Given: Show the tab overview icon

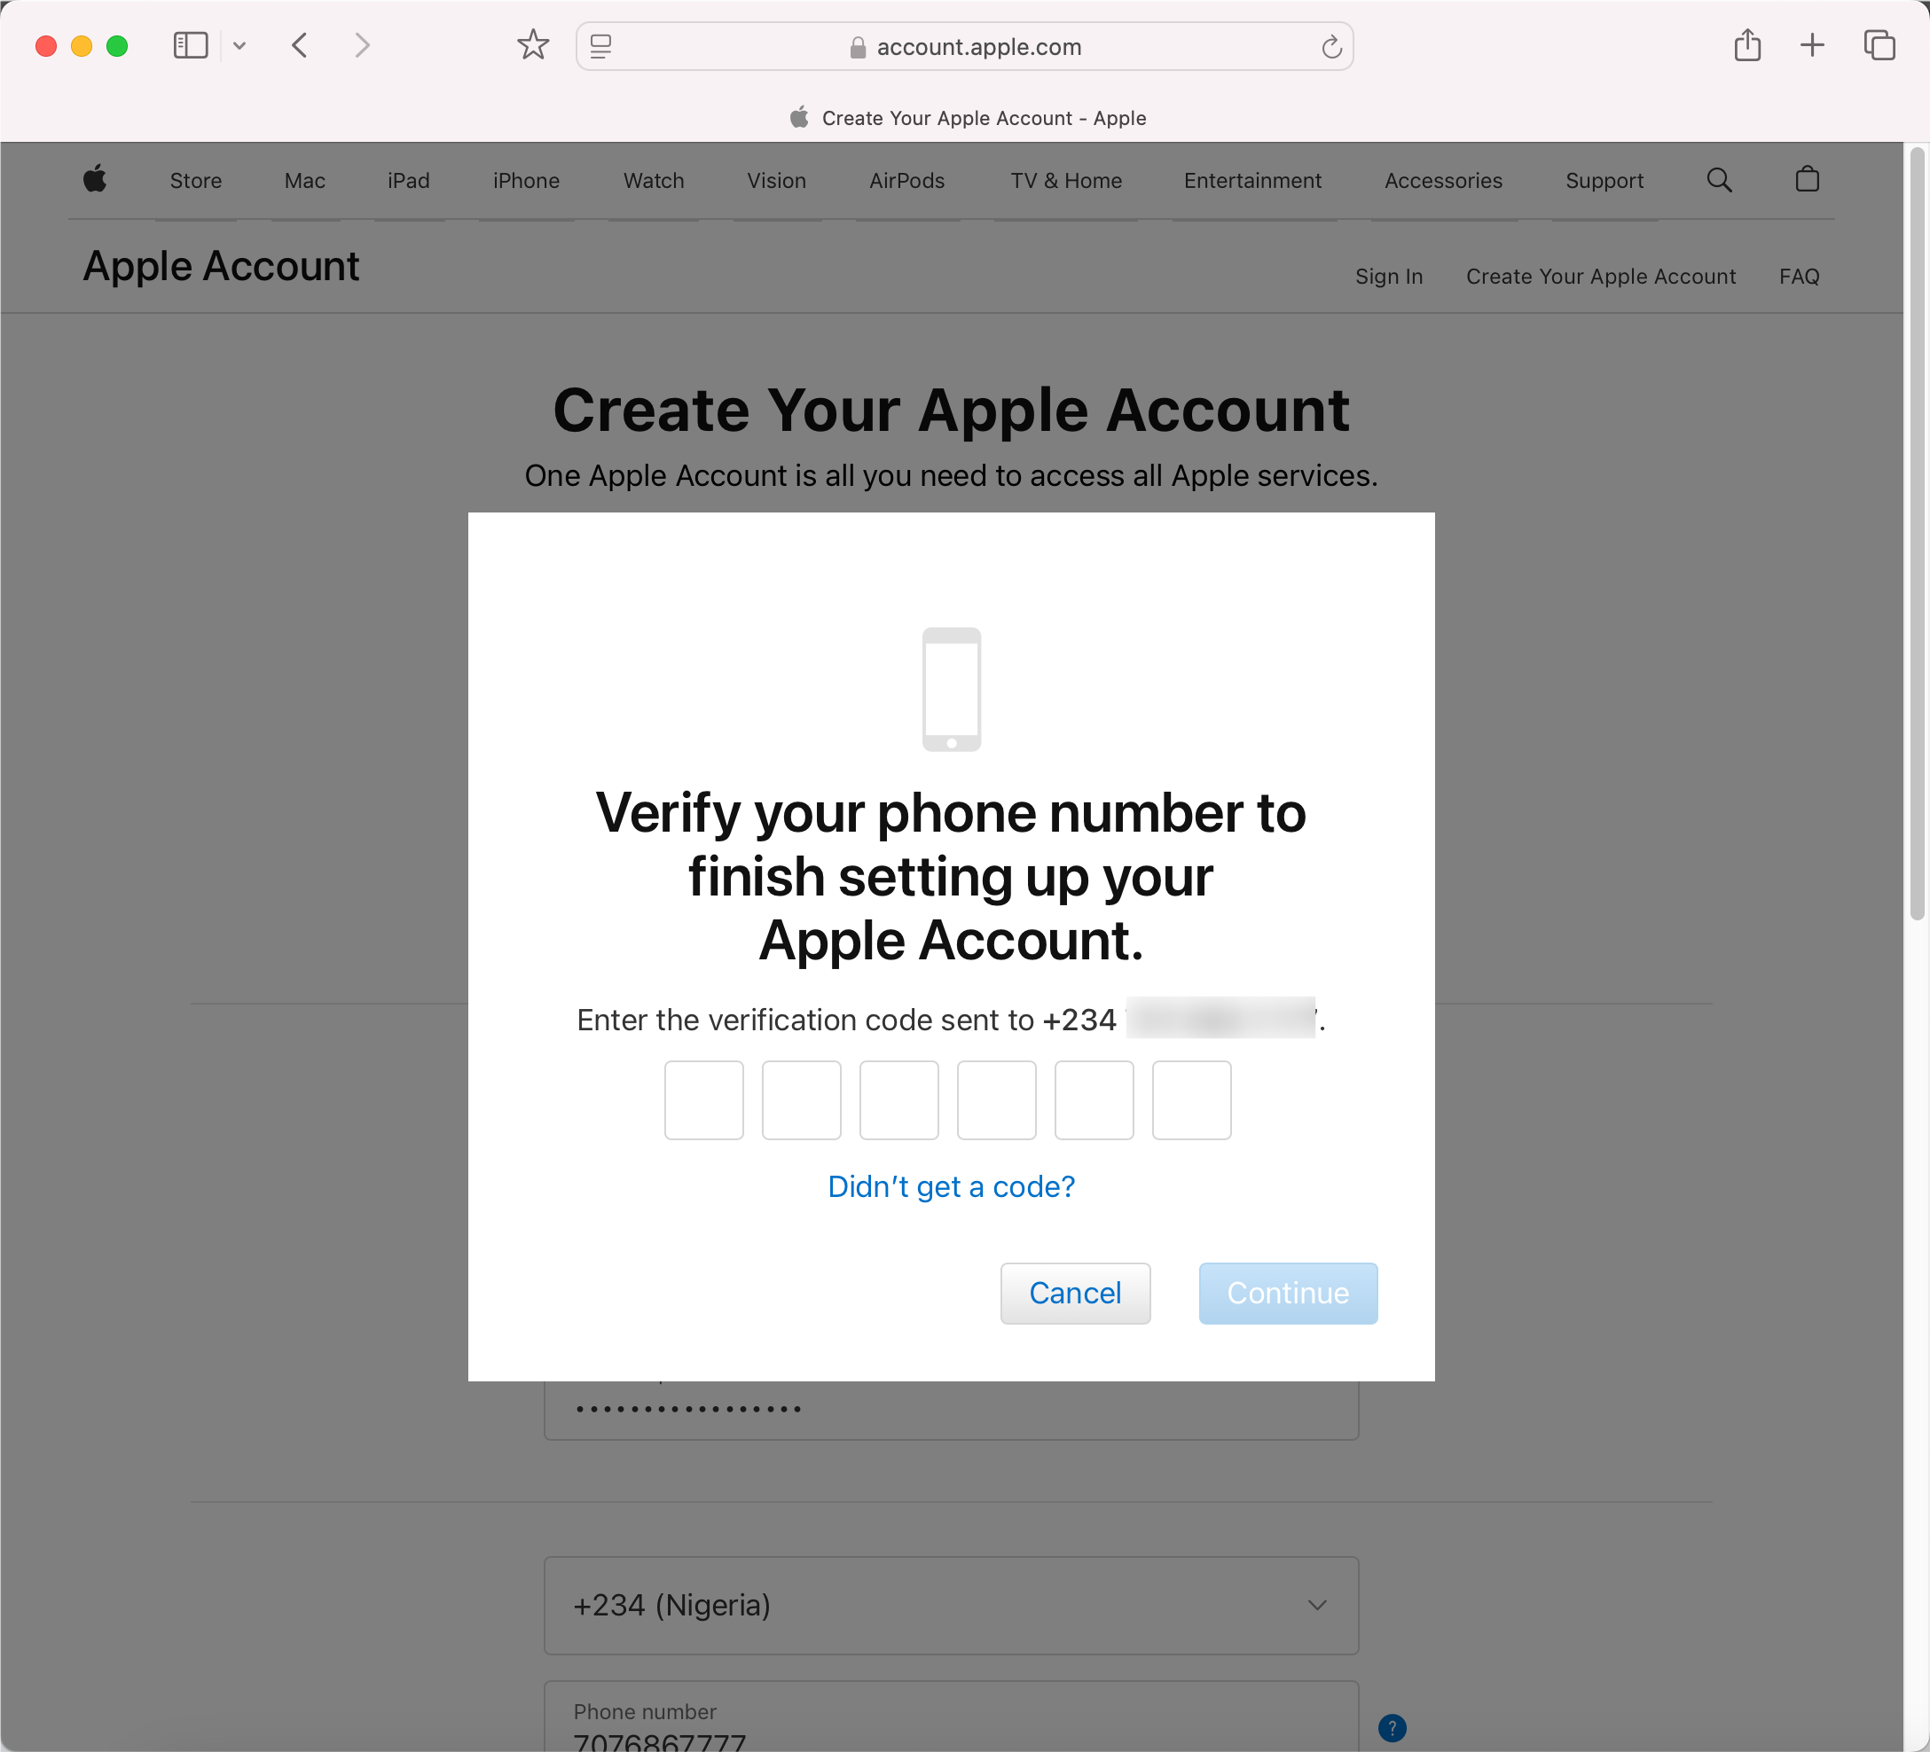Looking at the screenshot, I should (x=1879, y=45).
